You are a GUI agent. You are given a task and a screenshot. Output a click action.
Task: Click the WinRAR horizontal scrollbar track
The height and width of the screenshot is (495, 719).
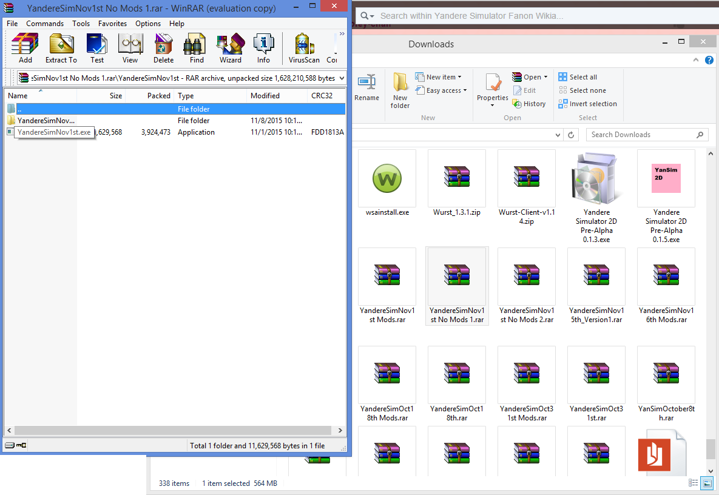click(x=172, y=430)
